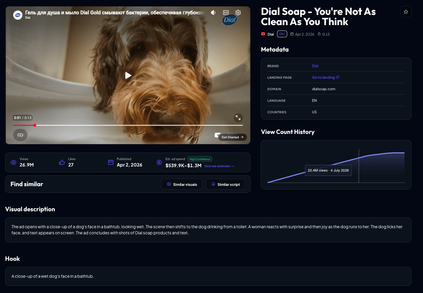Viewport: 423px width, 293px height.
Task: Click the High Confidence badge
Action: 200,159
